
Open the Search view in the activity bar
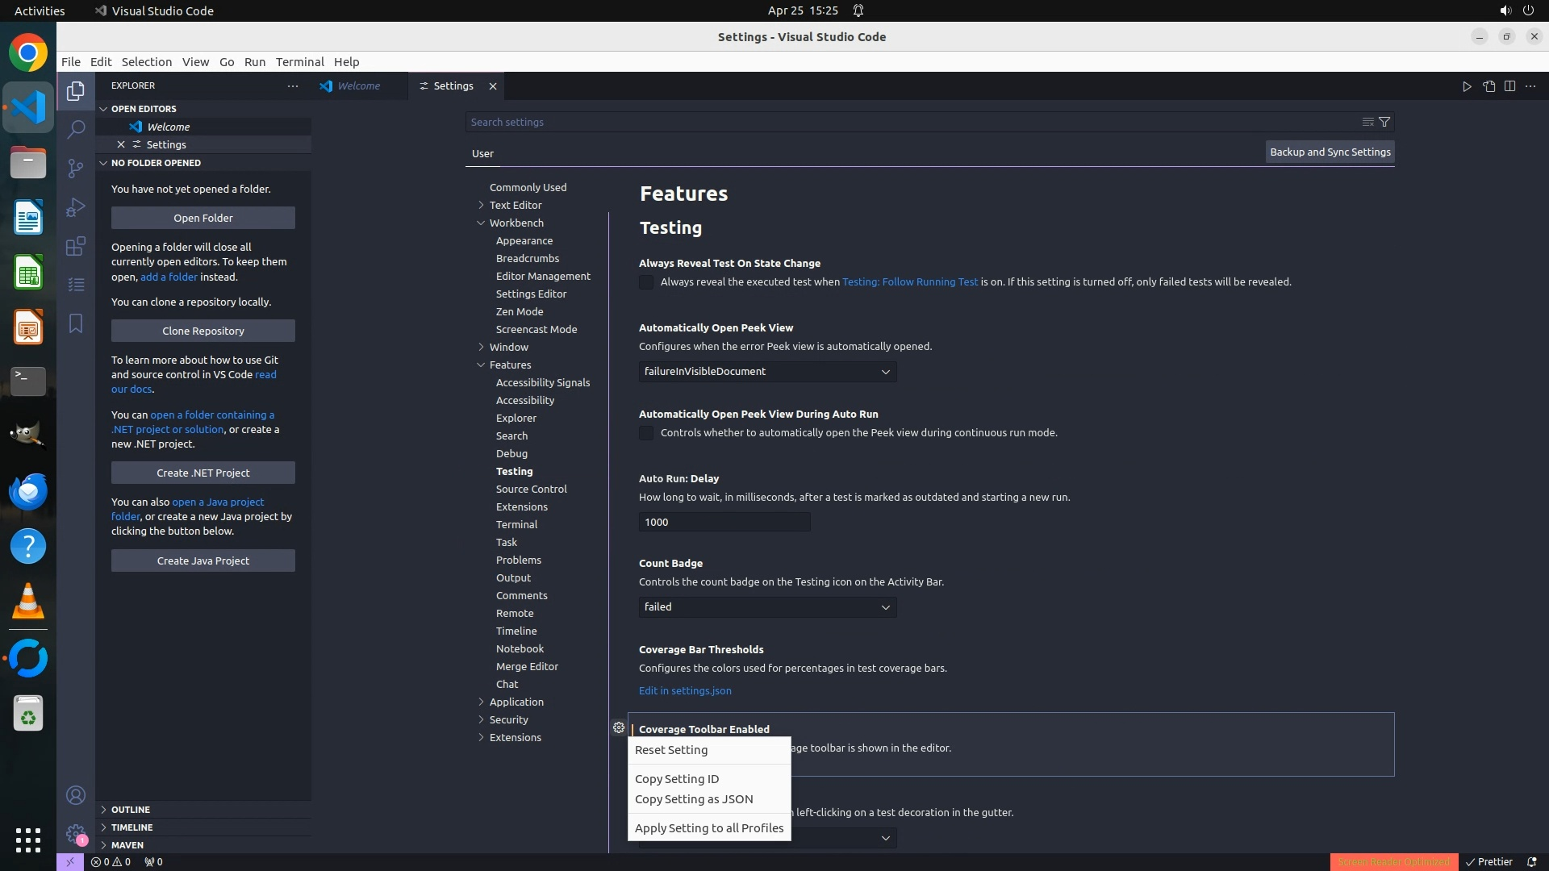click(76, 129)
